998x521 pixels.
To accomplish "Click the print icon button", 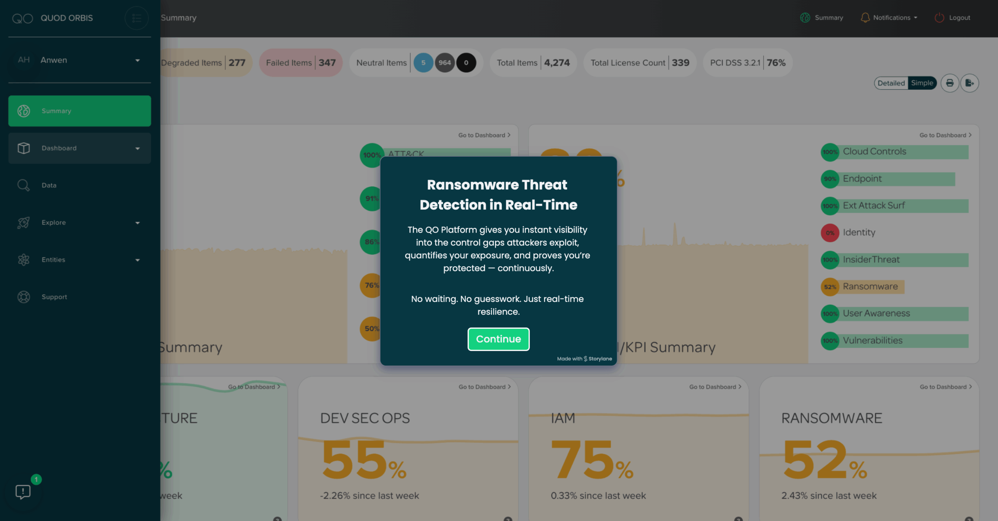I will tap(950, 83).
